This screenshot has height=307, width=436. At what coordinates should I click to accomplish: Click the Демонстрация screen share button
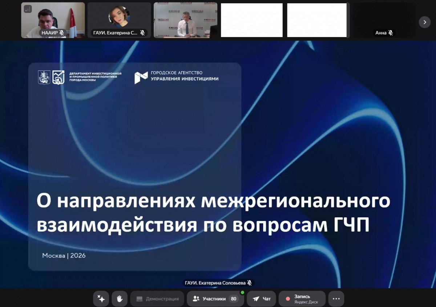(x=158, y=299)
